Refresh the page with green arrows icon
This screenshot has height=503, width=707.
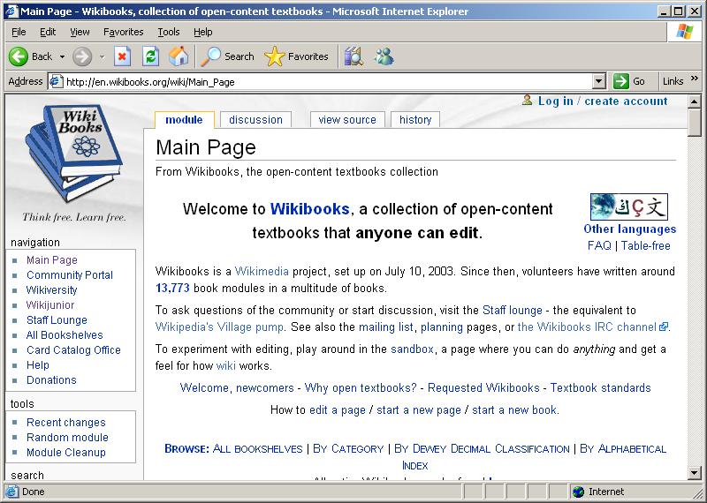point(150,56)
